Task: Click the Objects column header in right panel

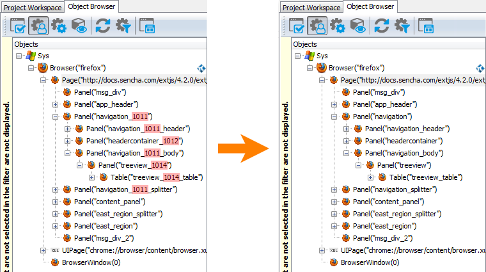Action: 389,44
